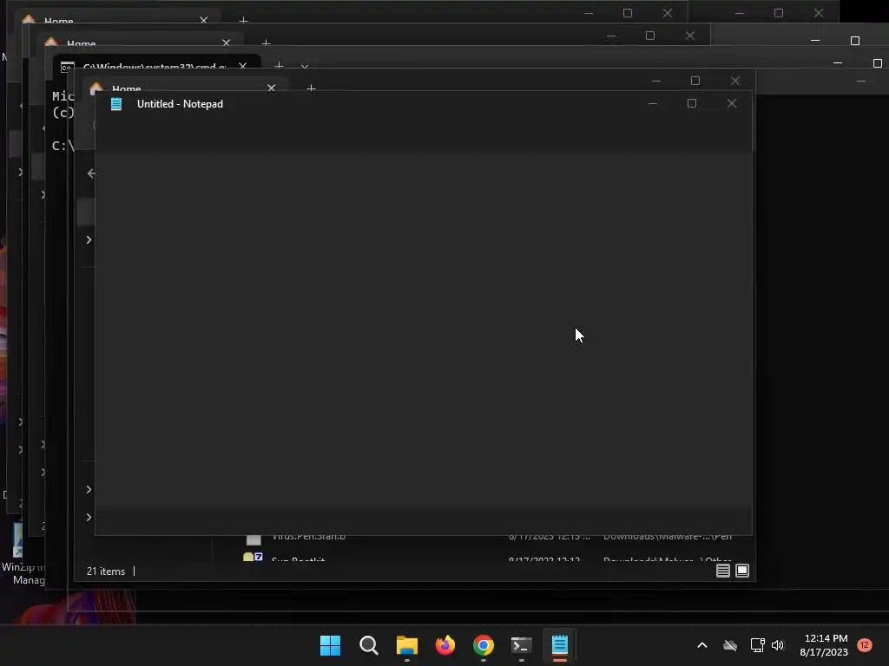The image size is (889, 666).
Task: Open notifications badge showing 12
Action: coord(865,645)
